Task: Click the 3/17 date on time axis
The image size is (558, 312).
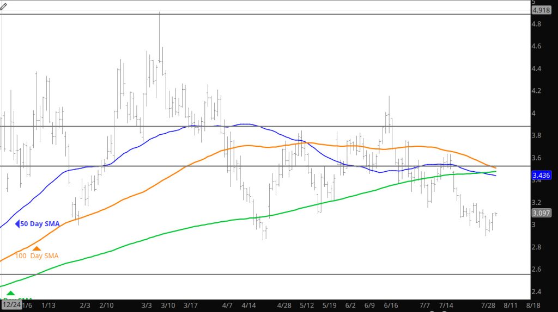Action: click(x=190, y=305)
